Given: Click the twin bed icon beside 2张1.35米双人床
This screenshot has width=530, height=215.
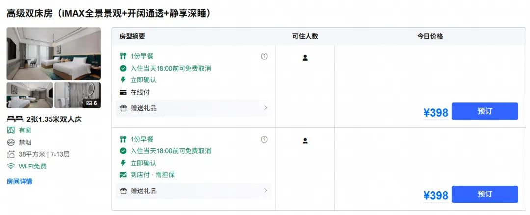Looking at the screenshot, I should pyautogui.click(x=15, y=119).
